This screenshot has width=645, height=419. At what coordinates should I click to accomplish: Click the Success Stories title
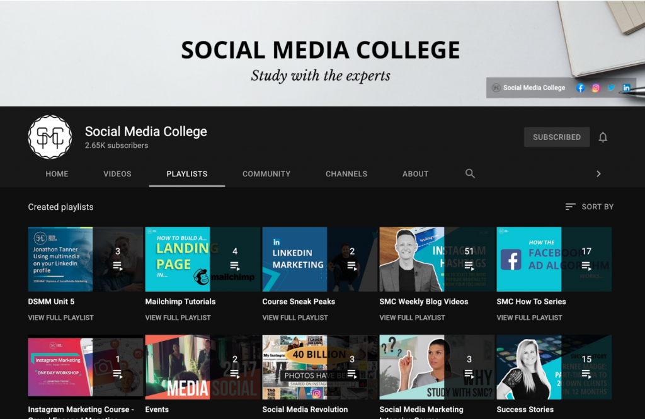(x=525, y=410)
